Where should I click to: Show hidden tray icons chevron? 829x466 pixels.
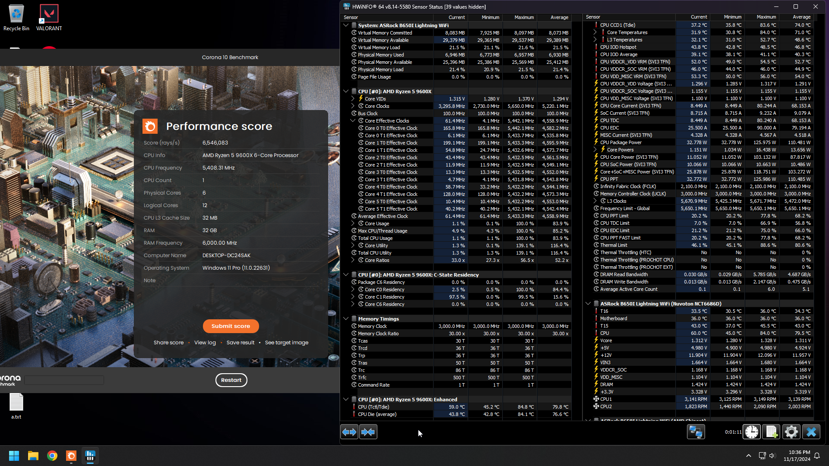[749, 456]
